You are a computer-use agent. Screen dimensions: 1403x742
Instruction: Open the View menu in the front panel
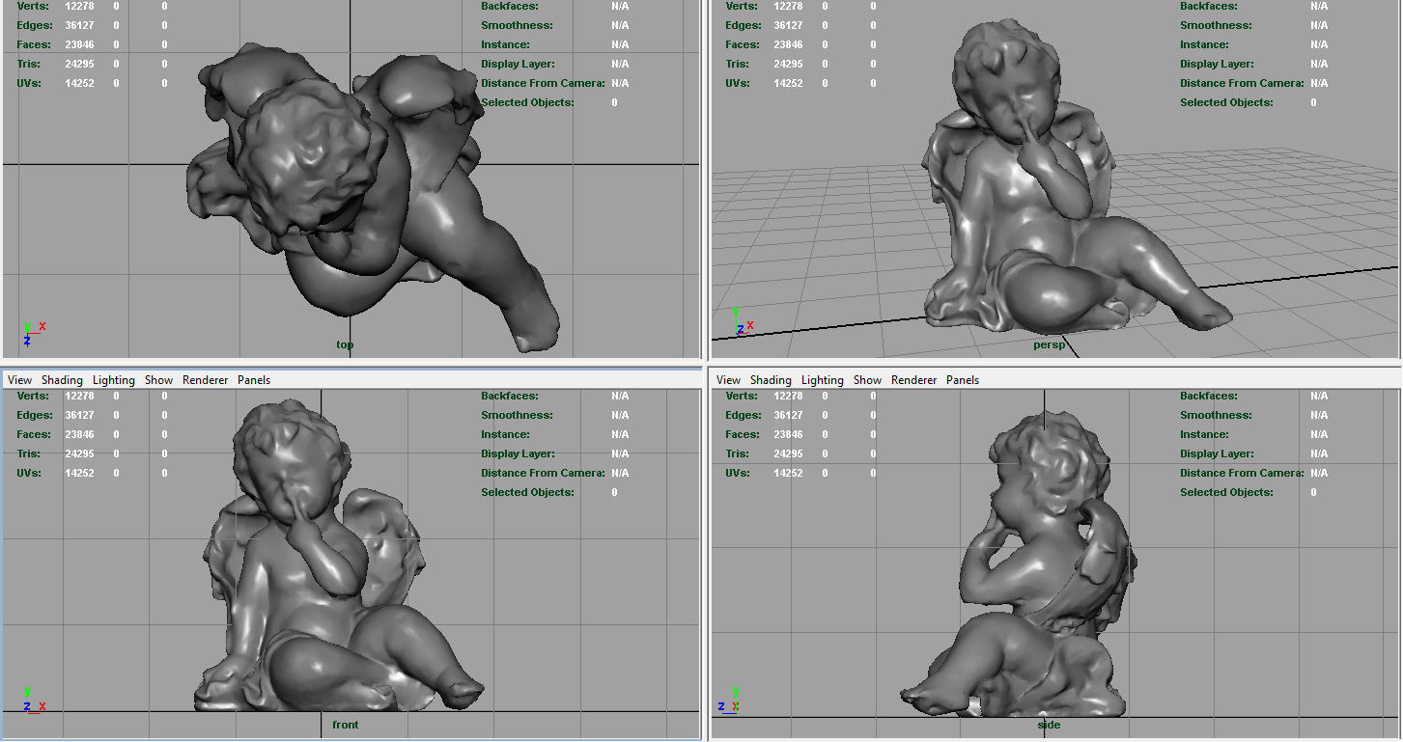point(19,380)
